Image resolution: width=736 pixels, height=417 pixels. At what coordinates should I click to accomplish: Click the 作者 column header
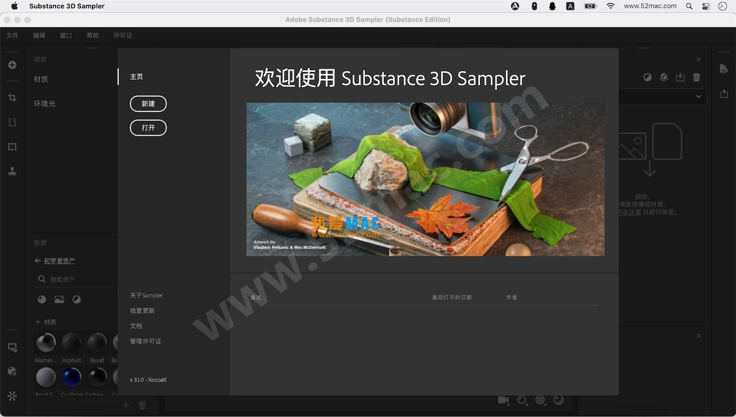point(511,297)
